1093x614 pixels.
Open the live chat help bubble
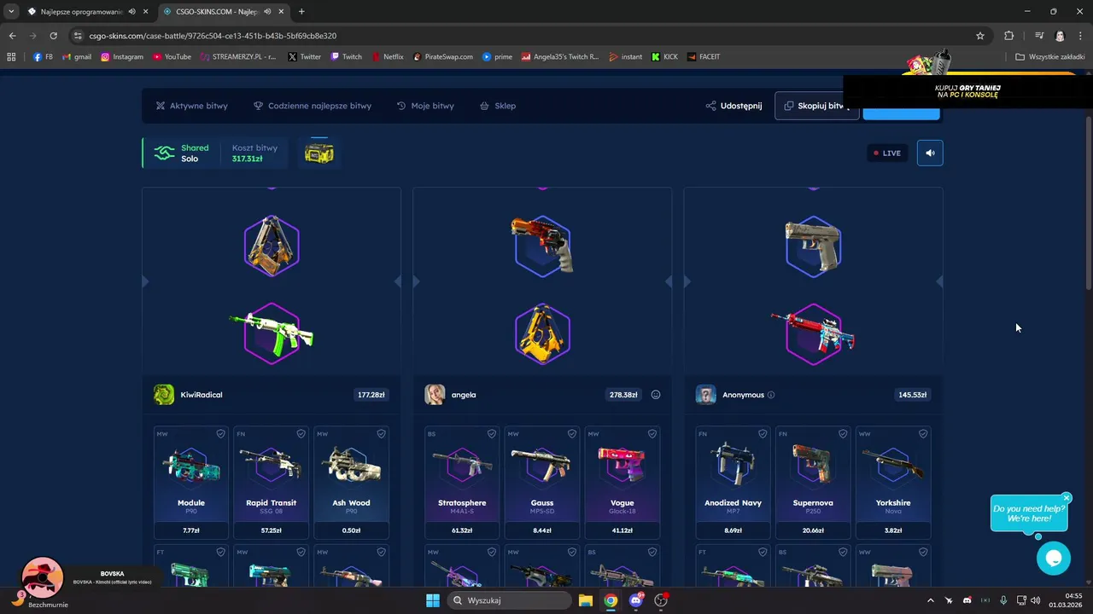(x=1054, y=559)
